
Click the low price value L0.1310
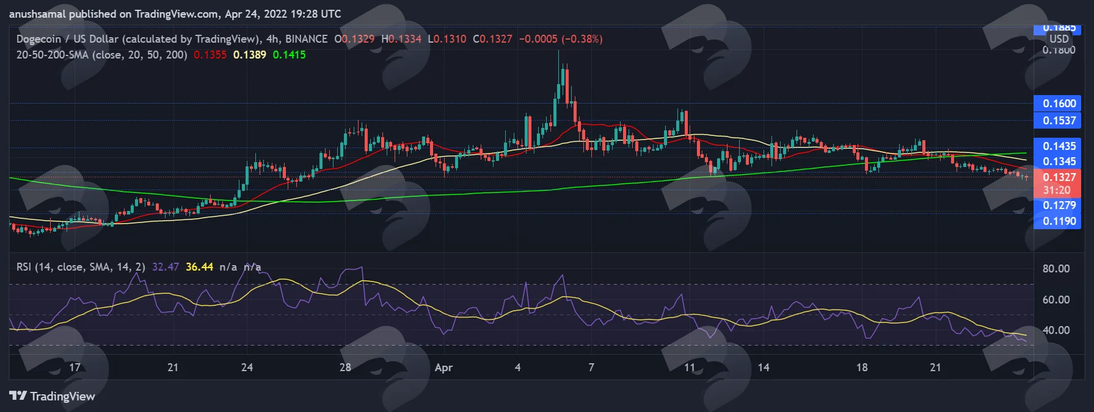tap(447, 39)
